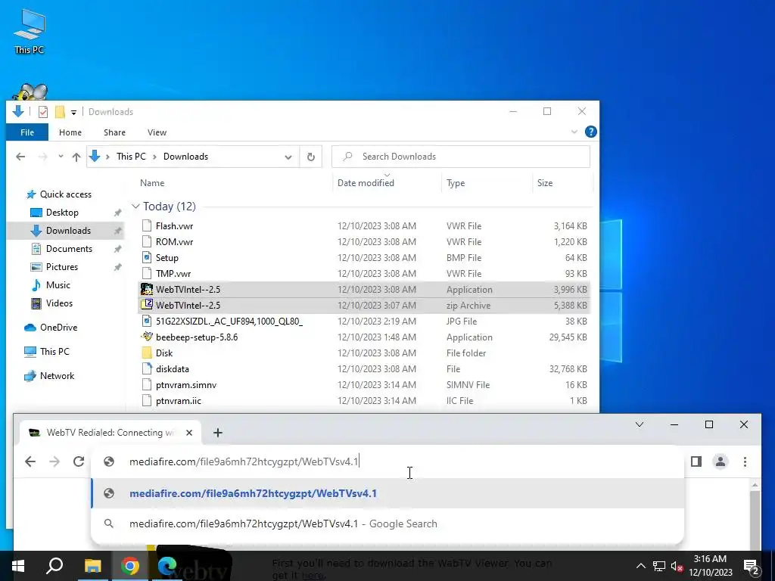This screenshot has width=775, height=581.
Task: Select WebTVIntel--2.5 zip Archive icon
Action: tap(146, 305)
